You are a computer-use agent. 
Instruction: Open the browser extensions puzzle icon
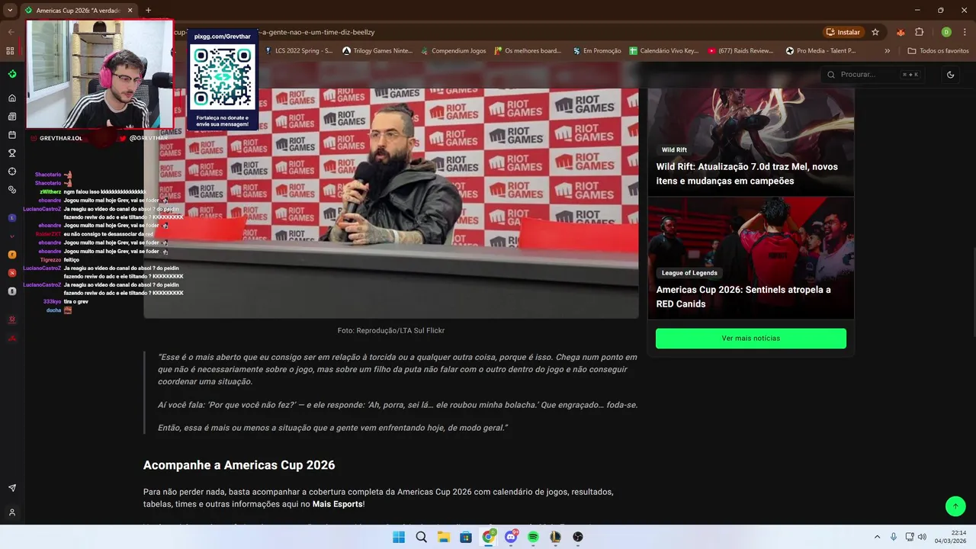920,32
